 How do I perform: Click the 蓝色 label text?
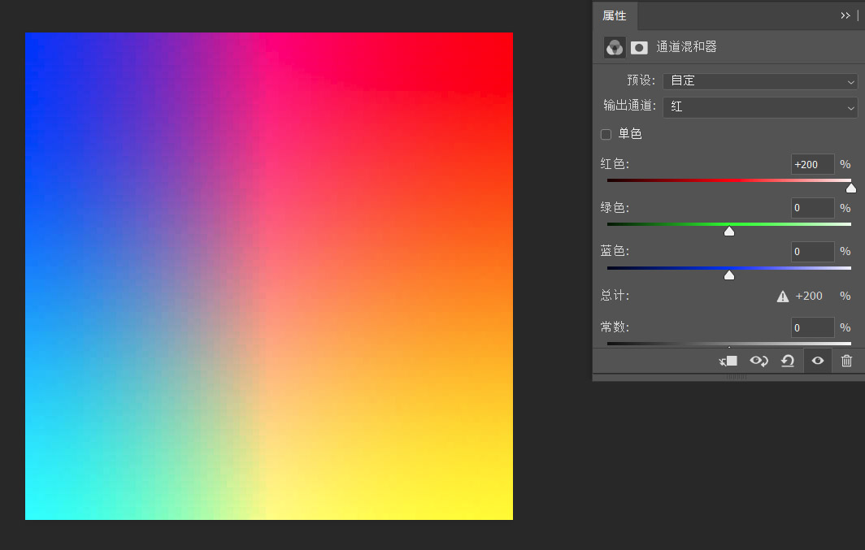coord(615,251)
